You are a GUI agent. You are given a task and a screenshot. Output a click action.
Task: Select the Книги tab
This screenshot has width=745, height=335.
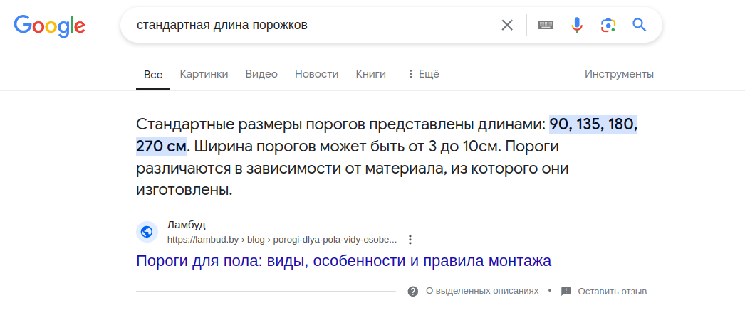tap(370, 74)
